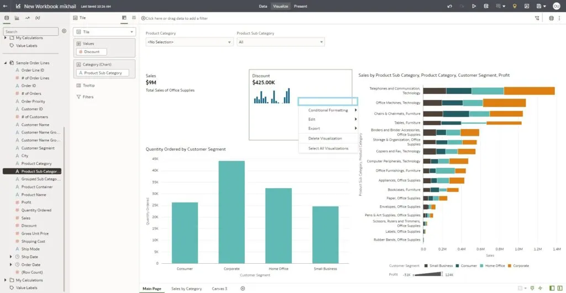Switch to the Sales by Category tab
The height and width of the screenshot is (293, 566).
[186, 289]
